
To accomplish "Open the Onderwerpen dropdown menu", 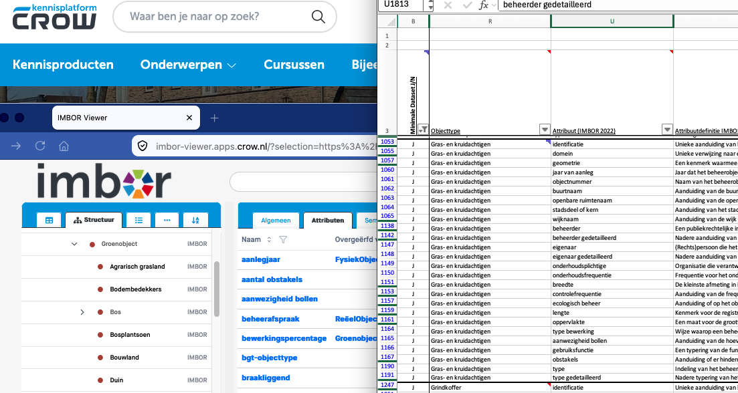I will click(x=188, y=65).
